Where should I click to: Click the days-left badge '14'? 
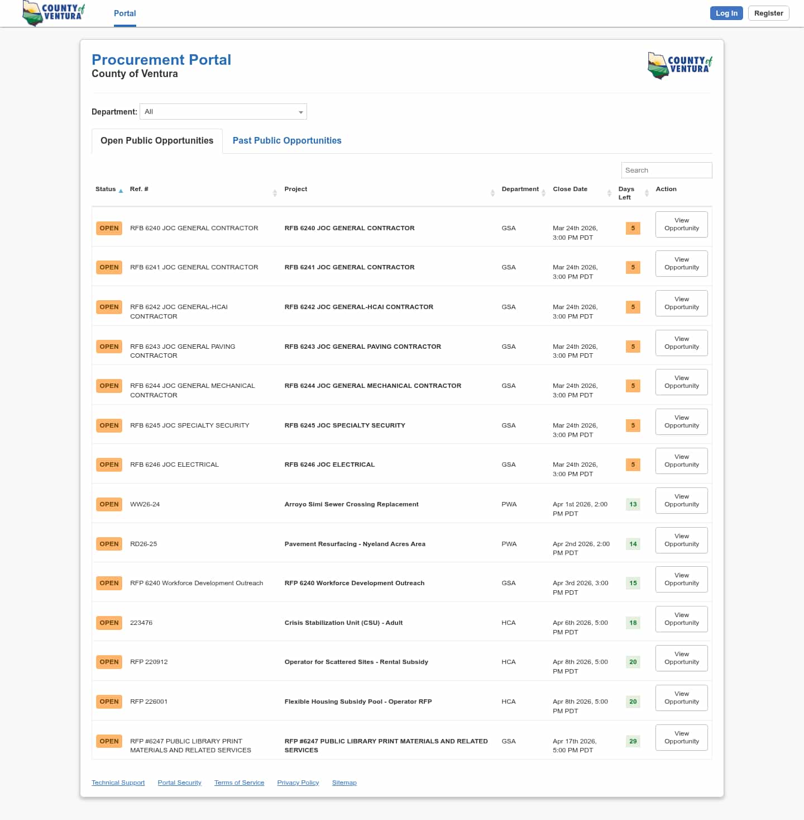coord(633,544)
